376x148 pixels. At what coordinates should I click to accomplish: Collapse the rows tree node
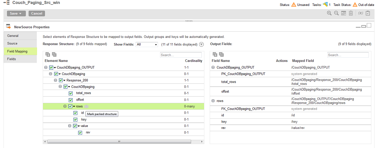pyautogui.click(x=65, y=106)
